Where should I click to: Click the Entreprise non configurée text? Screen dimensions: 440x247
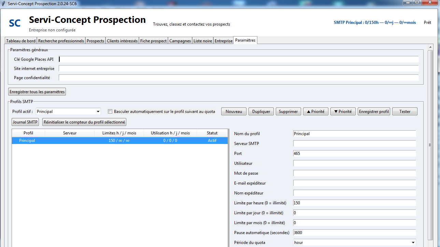click(52, 30)
